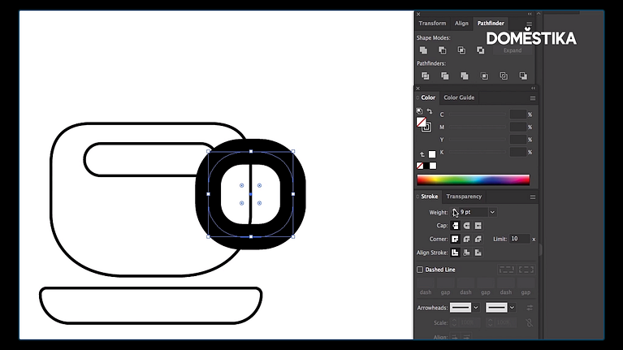Click the Expand button in Pathfinder
623x350 pixels.
pyautogui.click(x=513, y=50)
